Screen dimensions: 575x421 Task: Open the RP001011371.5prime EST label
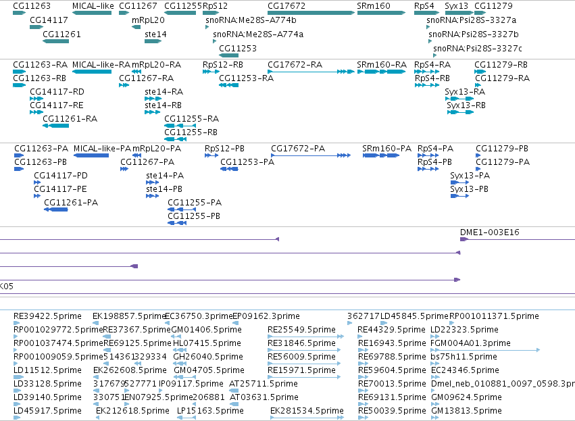pyautogui.click(x=495, y=316)
